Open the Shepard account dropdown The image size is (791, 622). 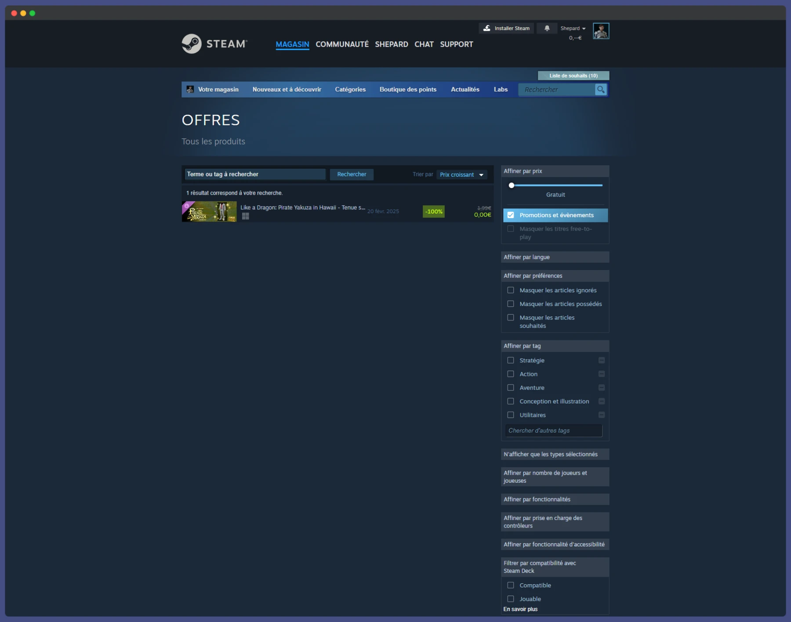coord(573,28)
